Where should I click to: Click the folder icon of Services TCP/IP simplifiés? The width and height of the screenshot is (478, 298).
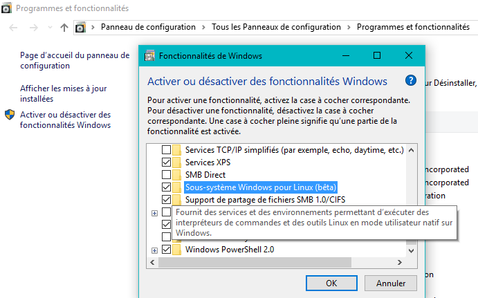pyautogui.click(x=176, y=150)
